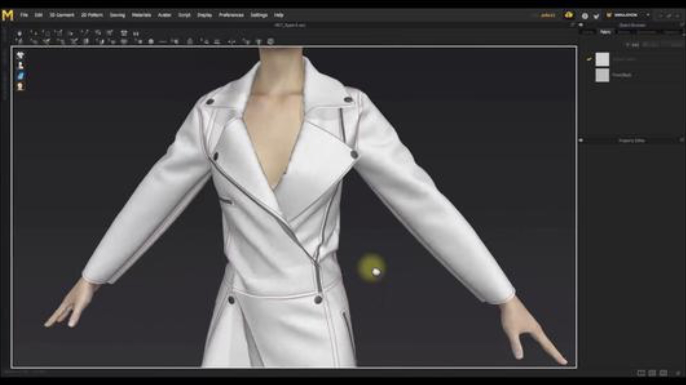Click the Object Browser panel icon at its left edge

tap(581, 24)
